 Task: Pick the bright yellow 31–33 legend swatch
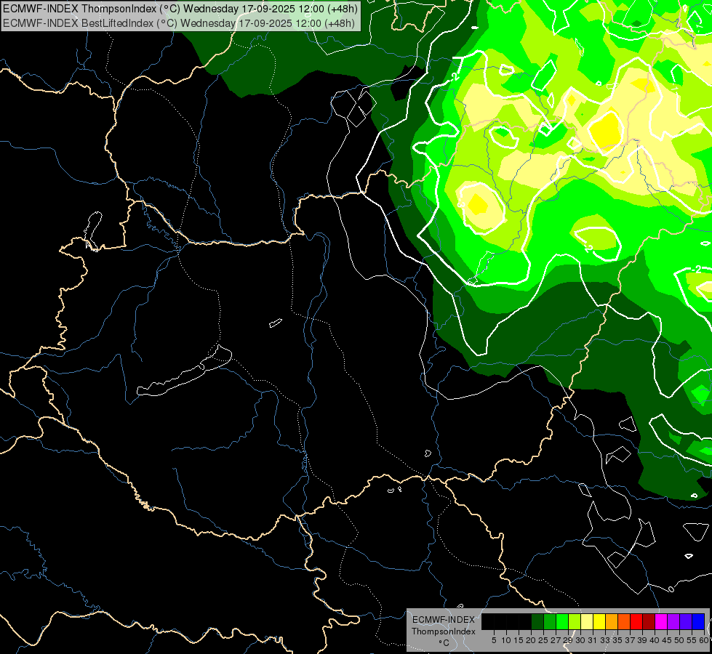point(599,621)
